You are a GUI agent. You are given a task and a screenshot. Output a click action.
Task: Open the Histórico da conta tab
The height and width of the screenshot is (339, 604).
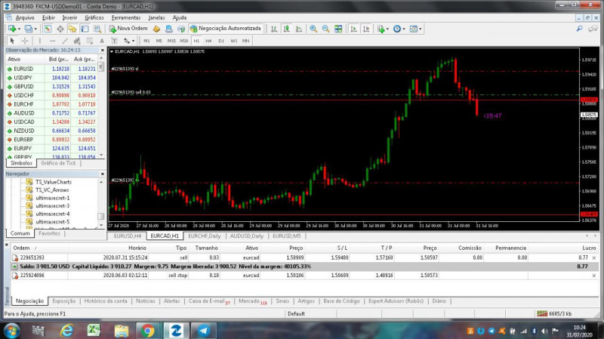(x=105, y=300)
